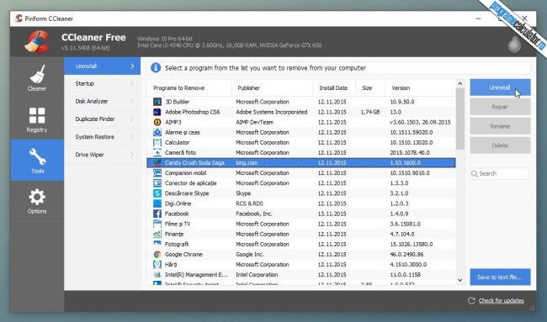Sort list by Publisher column
This screenshot has height=322, width=547.
[272, 87]
